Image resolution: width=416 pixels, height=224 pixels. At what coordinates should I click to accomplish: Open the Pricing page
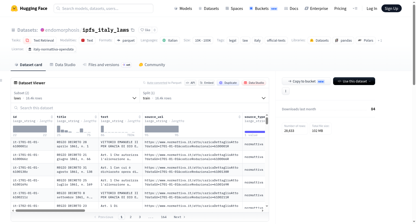340,8
